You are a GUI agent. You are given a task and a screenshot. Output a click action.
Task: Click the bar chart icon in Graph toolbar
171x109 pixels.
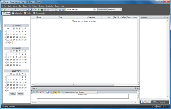point(52,92)
